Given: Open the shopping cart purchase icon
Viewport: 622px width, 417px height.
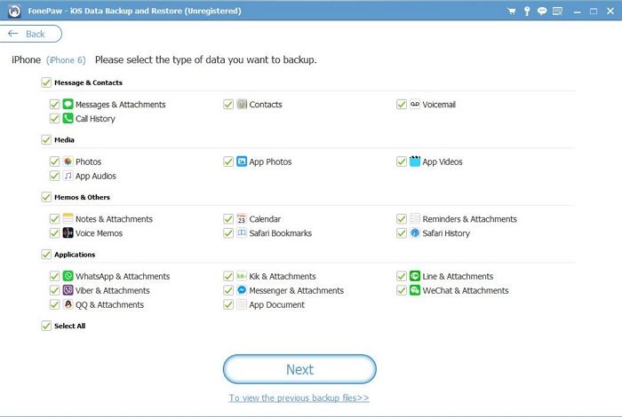Looking at the screenshot, I should pyautogui.click(x=511, y=11).
